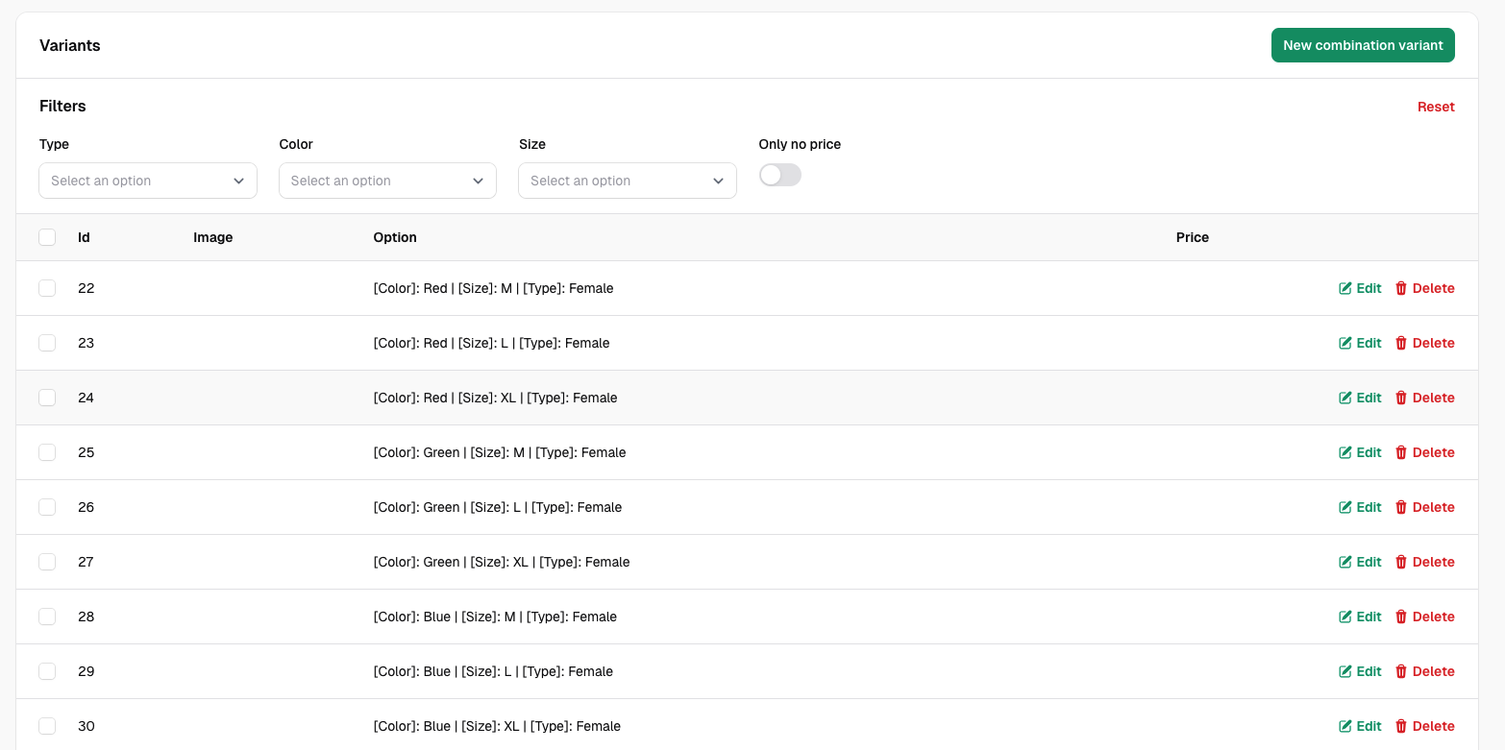Screen dimensions: 1505x750
Task: Click the Delete link for variant 28
Action: [1433, 617]
